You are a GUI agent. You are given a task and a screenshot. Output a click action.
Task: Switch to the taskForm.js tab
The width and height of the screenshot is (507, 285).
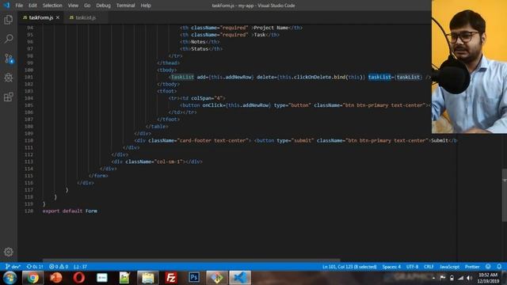pyautogui.click(x=41, y=17)
